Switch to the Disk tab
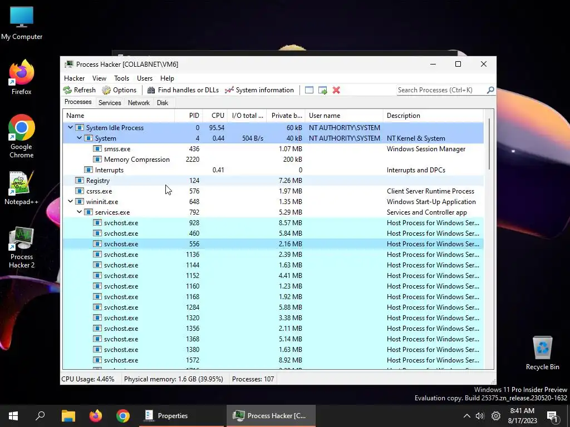This screenshot has width=570, height=427. click(x=163, y=103)
